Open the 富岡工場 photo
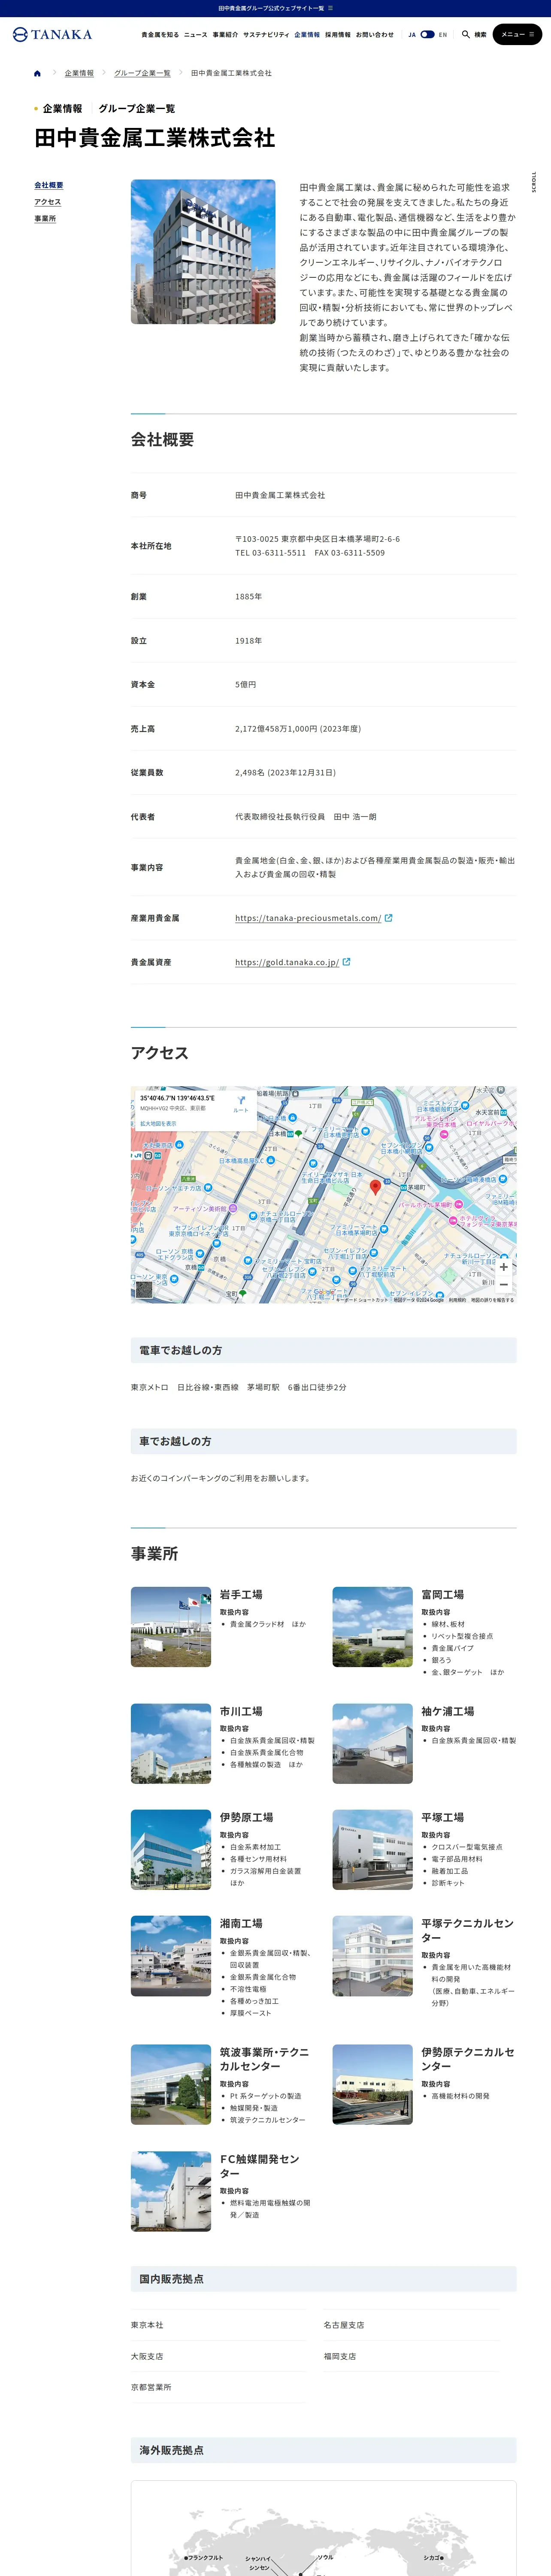Viewport: 551px width, 2576px height. [x=372, y=1627]
